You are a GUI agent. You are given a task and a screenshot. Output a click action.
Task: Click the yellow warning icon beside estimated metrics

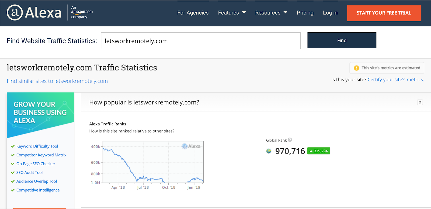[x=356, y=68]
